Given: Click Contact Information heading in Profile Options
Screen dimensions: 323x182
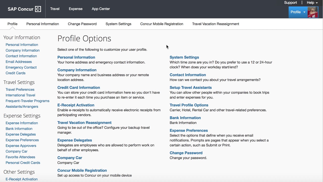Looking at the screenshot, I should point(188,75).
